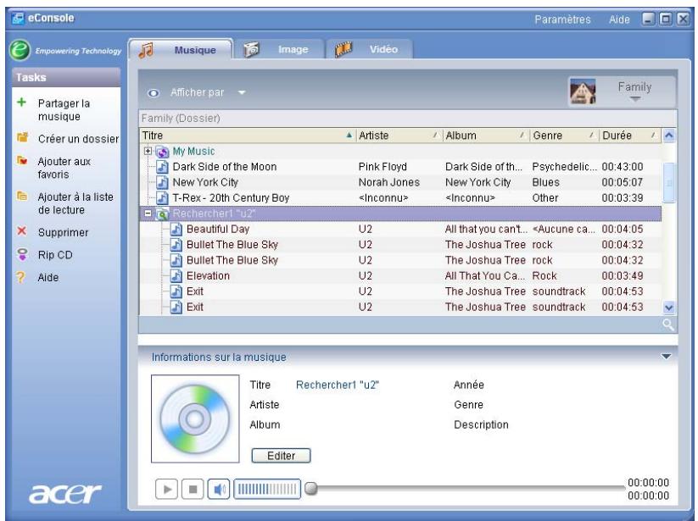Open the Paramètres menu
The image size is (698, 521).
coord(562,19)
